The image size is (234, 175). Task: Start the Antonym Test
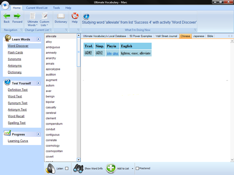17,110
